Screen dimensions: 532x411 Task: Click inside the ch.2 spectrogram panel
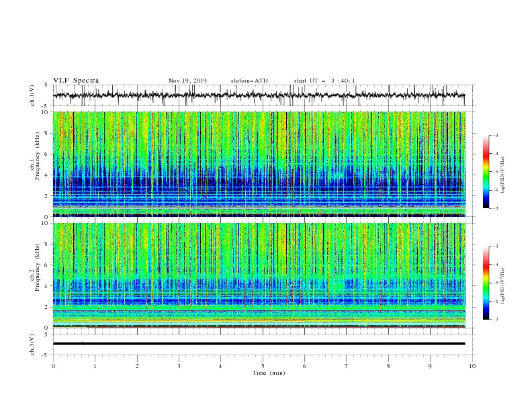click(x=259, y=275)
